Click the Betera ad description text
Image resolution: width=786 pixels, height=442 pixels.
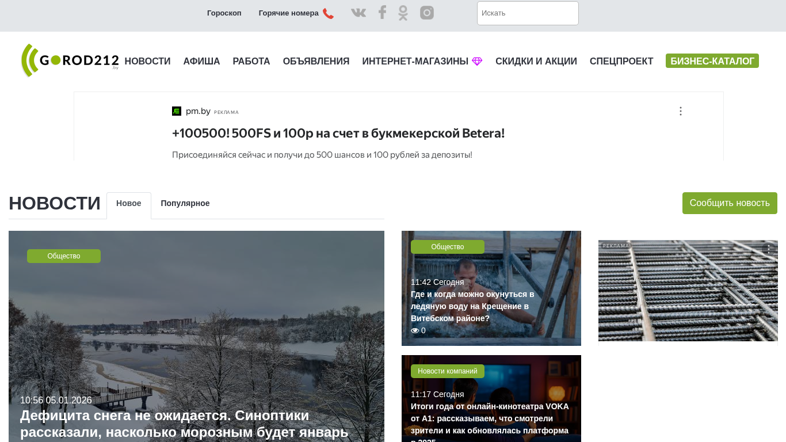(322, 155)
